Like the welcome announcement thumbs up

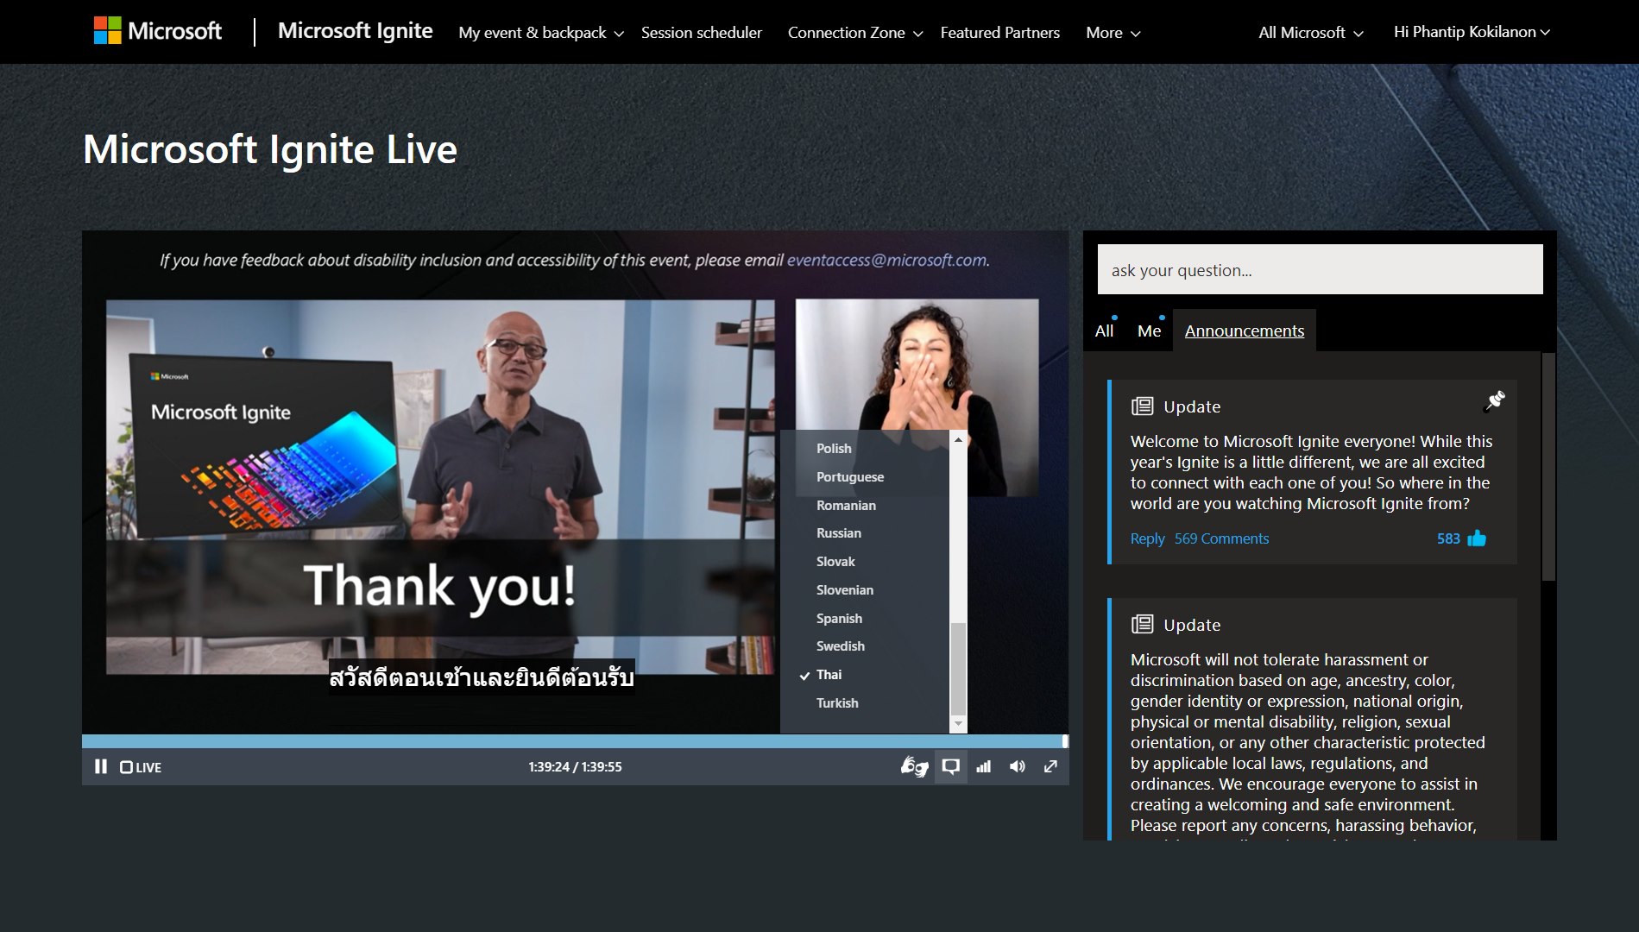(1477, 538)
